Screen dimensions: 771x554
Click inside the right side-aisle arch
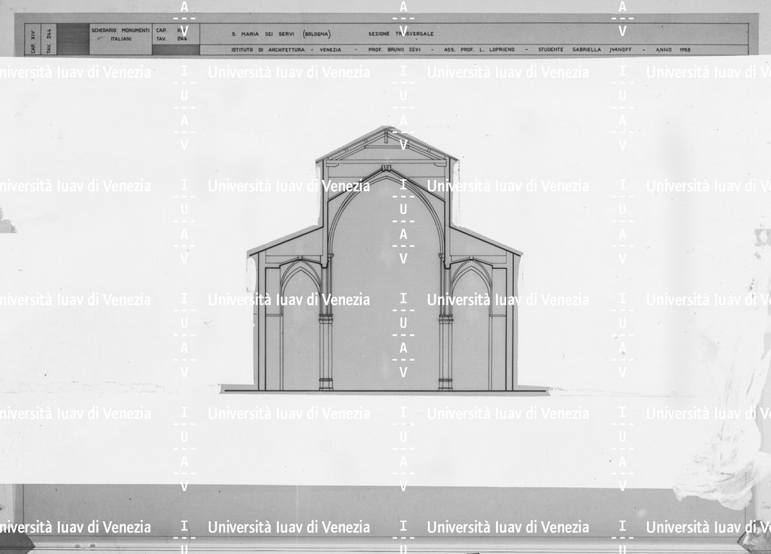pos(470,328)
